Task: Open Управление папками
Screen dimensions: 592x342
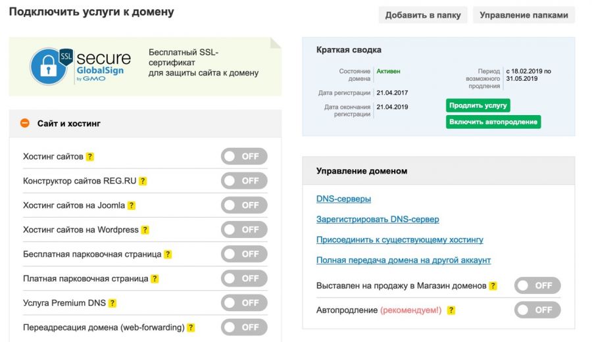Action: tap(524, 15)
